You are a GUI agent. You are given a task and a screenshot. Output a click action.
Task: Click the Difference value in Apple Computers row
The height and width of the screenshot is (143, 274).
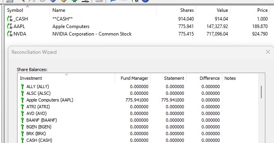[210, 100]
